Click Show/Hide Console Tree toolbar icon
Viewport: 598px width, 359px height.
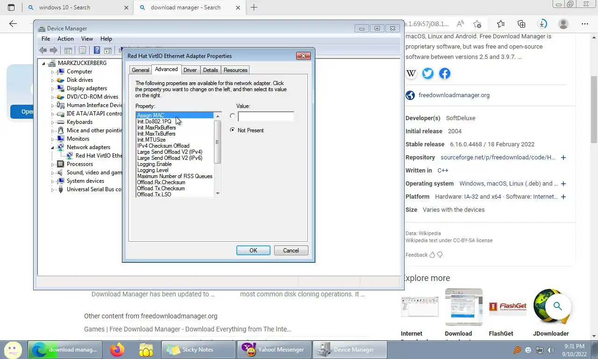[68, 50]
